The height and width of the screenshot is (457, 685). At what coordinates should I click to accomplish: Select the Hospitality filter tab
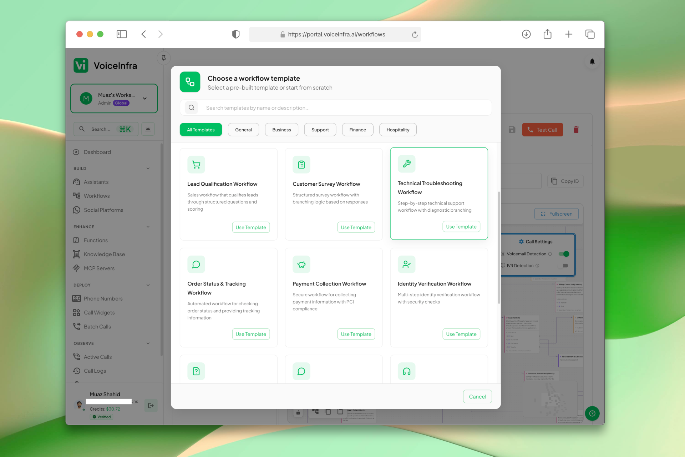(x=398, y=130)
